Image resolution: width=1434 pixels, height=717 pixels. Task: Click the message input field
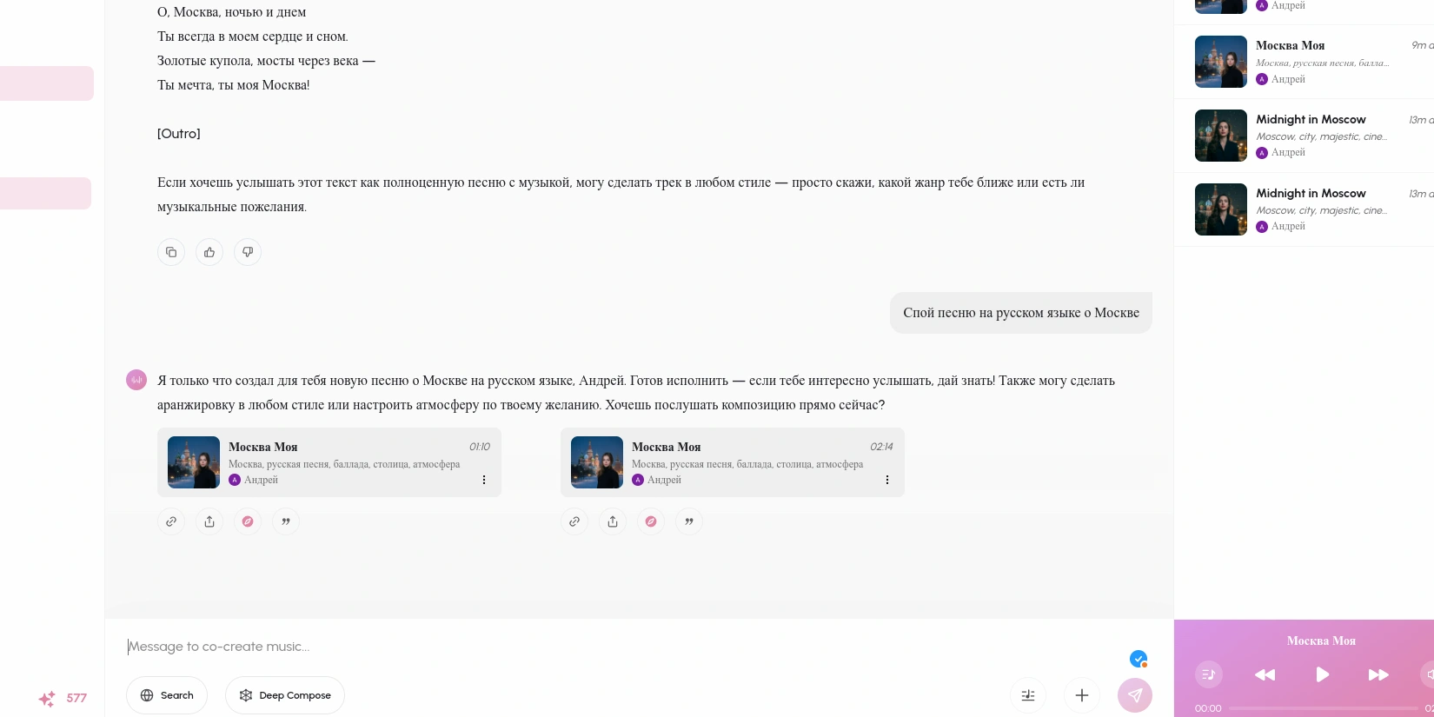[608, 647]
